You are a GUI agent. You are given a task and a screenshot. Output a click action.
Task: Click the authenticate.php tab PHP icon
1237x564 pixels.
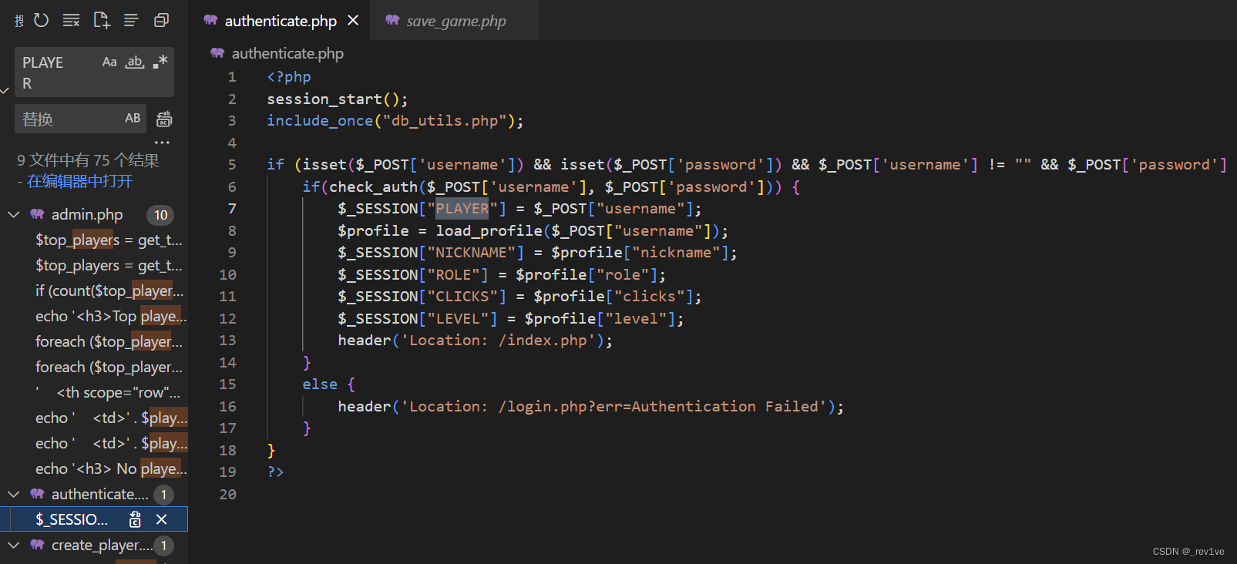[x=210, y=20]
